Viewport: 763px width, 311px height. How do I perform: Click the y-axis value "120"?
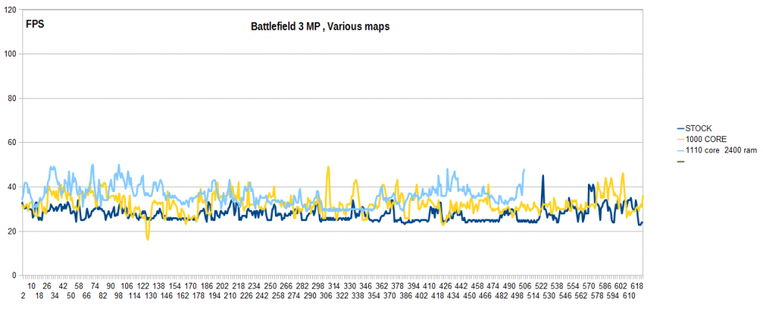pos(9,10)
